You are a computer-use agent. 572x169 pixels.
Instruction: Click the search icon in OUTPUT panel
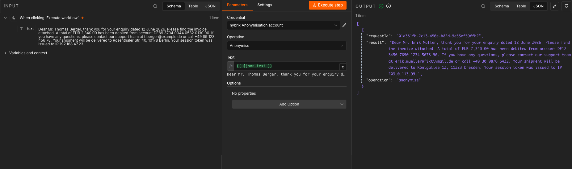click(483, 6)
